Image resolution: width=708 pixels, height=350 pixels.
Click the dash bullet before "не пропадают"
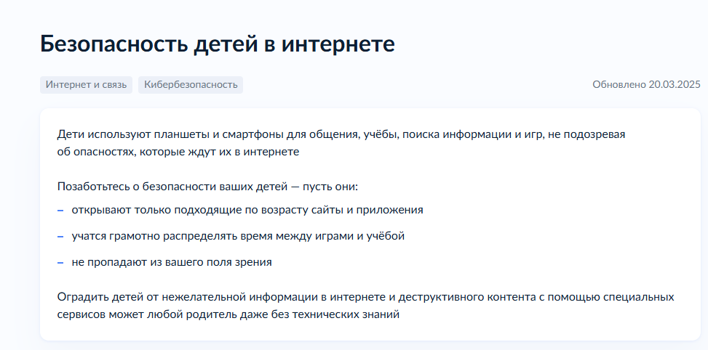60,262
